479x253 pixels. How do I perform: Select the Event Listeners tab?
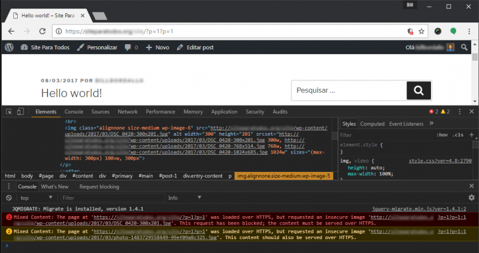406,124
